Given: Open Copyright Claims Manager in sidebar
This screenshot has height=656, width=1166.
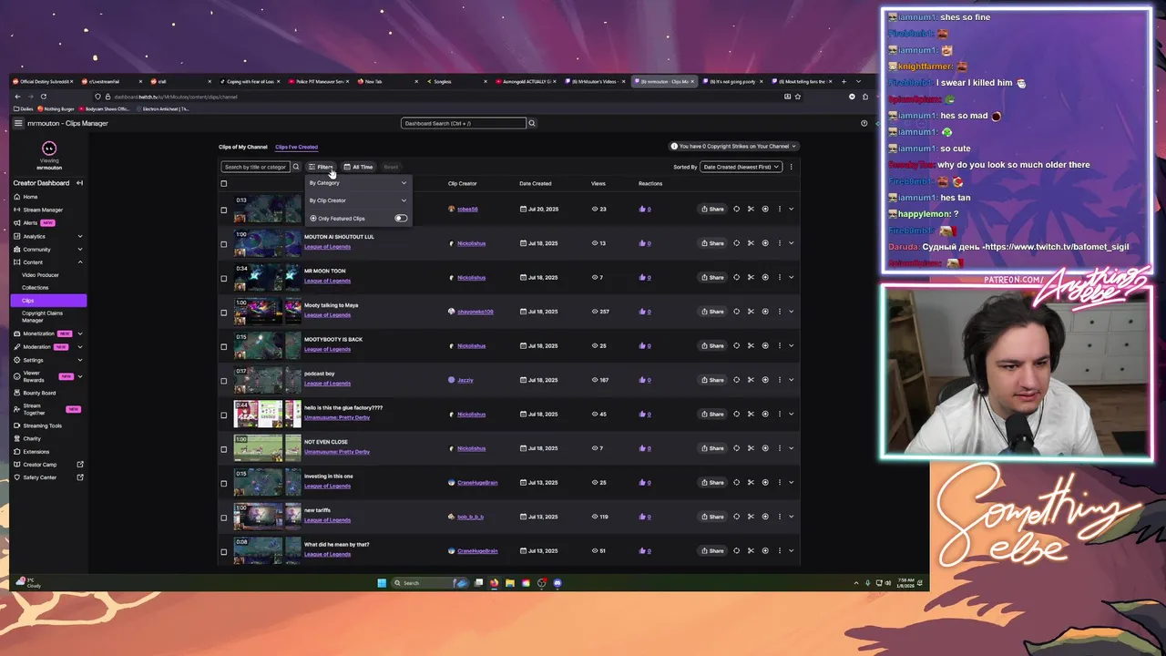Looking at the screenshot, I should click(42, 317).
